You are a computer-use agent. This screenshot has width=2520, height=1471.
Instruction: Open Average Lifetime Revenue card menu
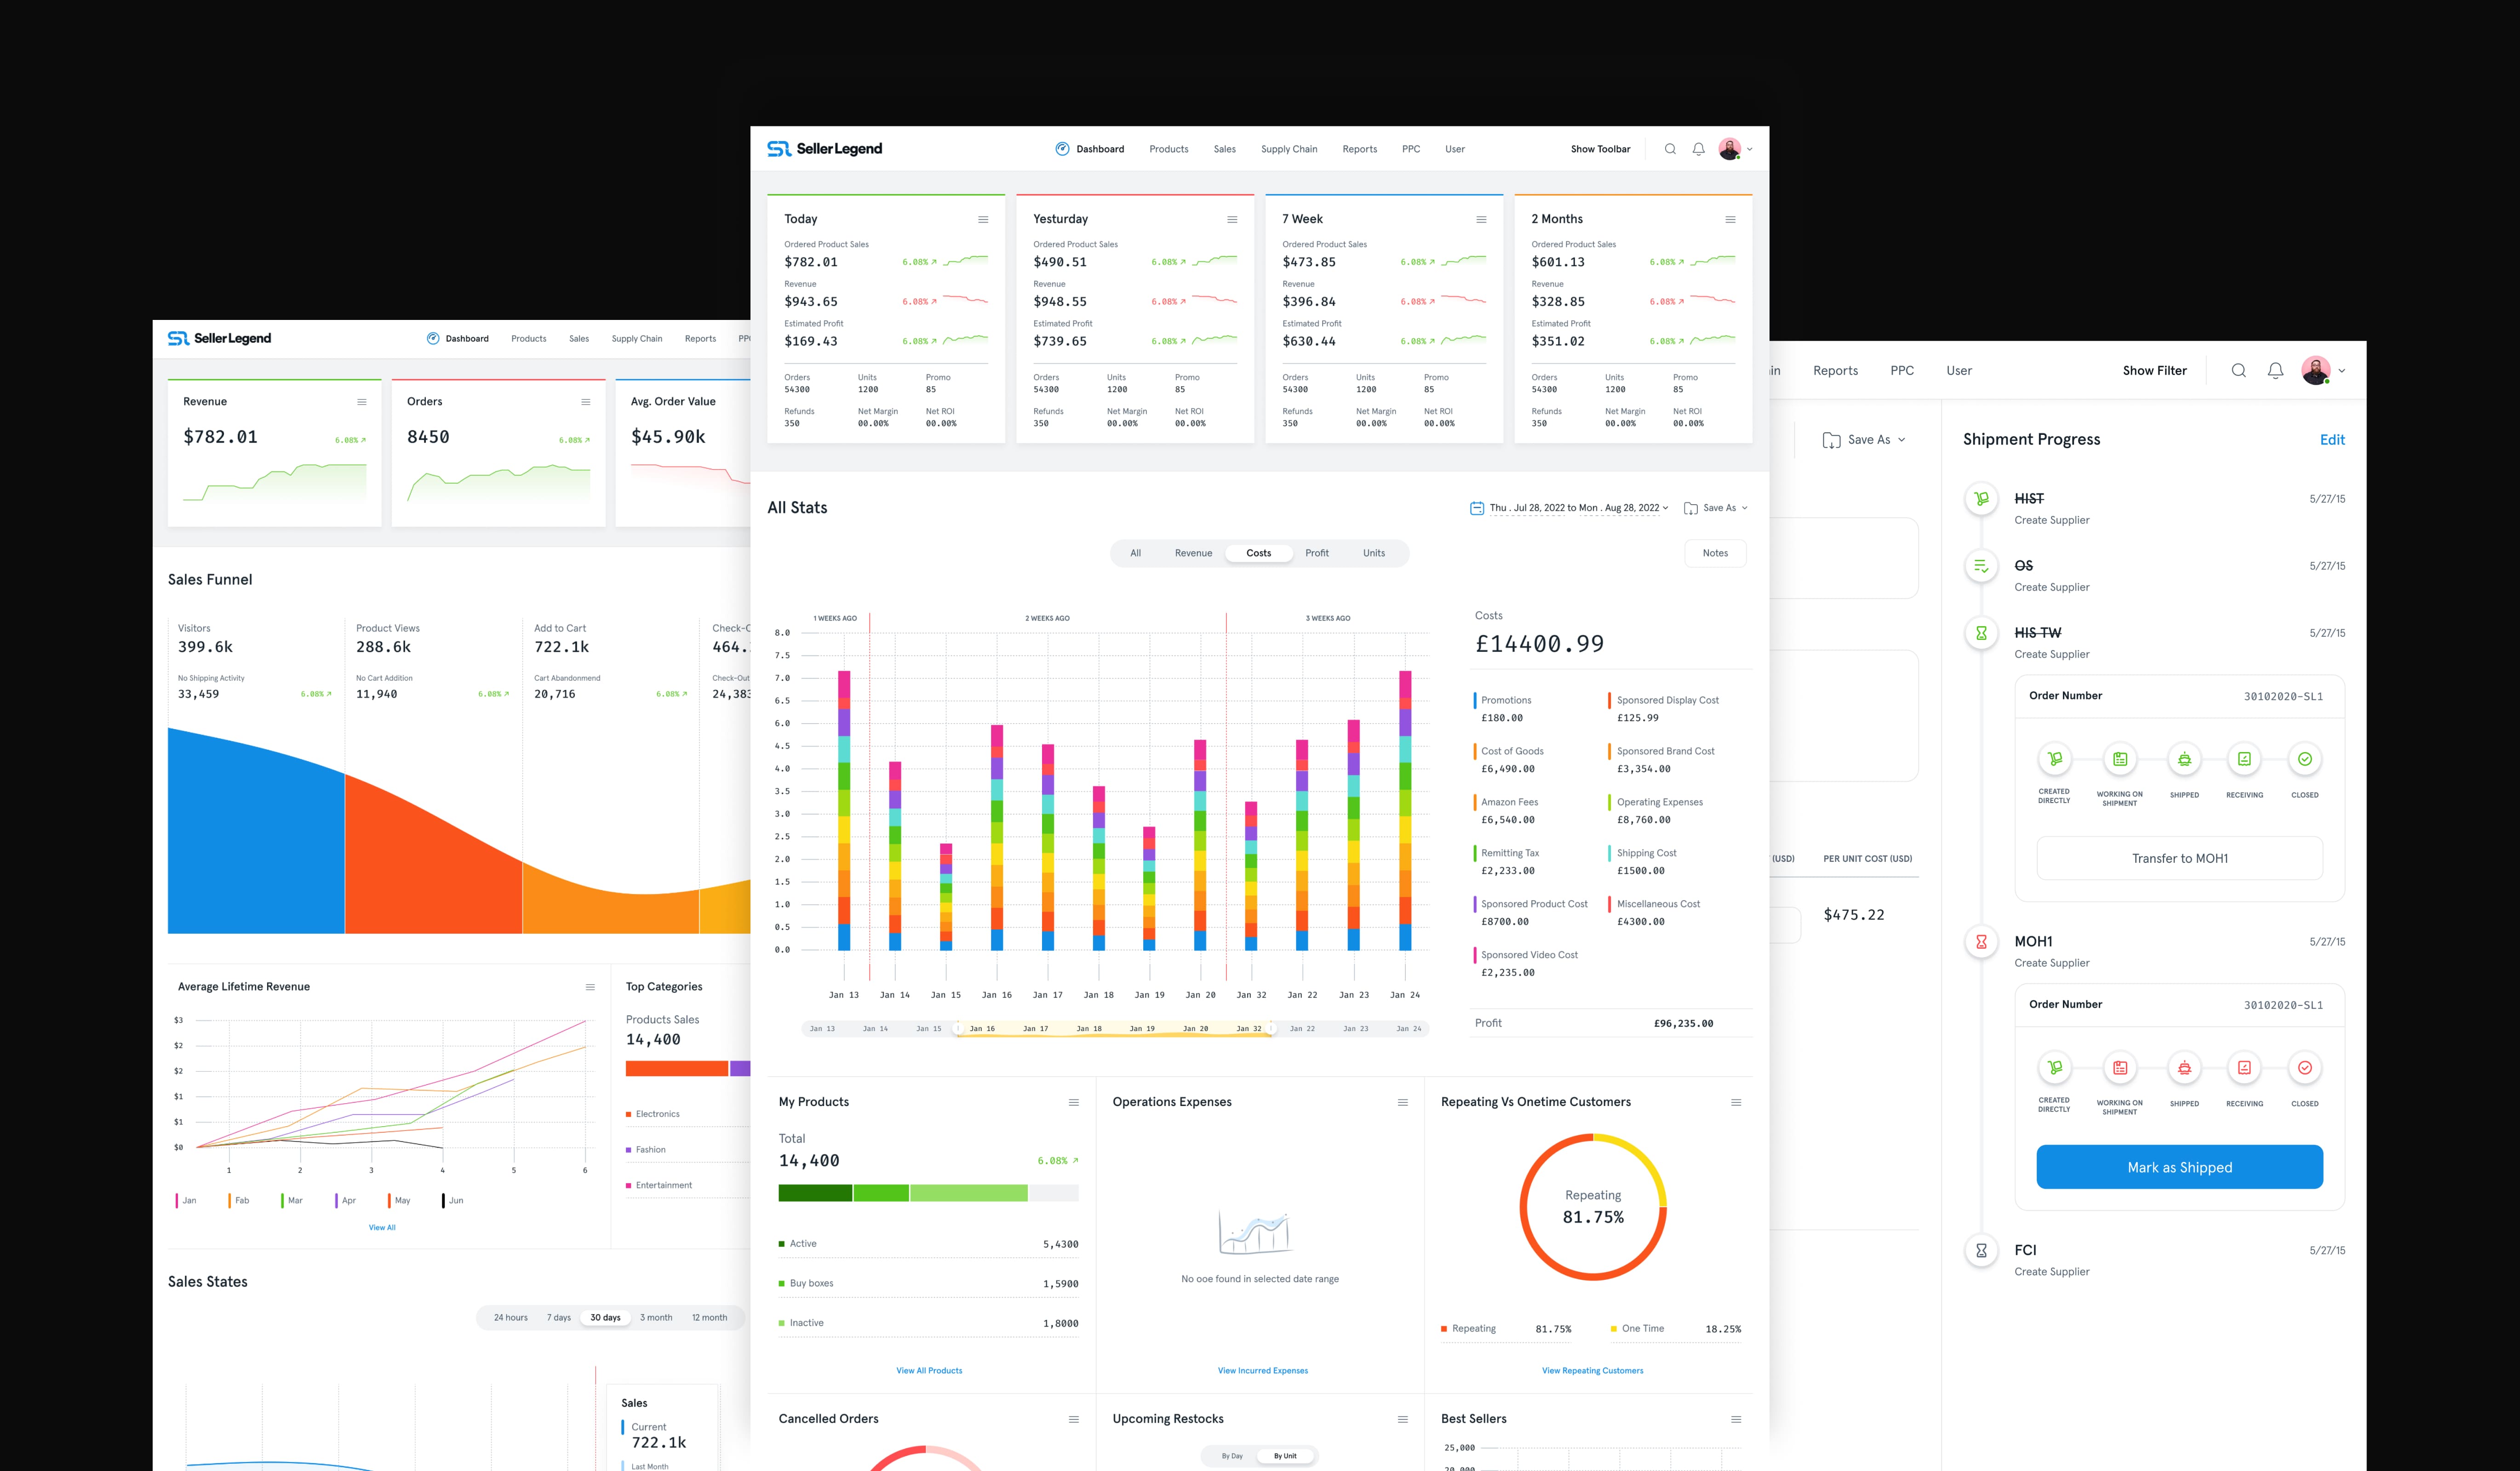click(x=590, y=987)
